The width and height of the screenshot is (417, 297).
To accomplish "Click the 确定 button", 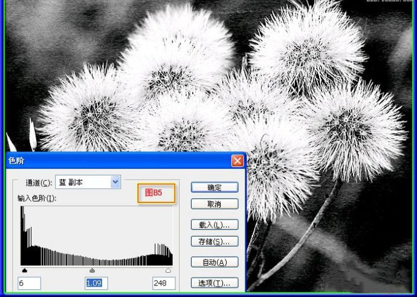I will point(215,188).
